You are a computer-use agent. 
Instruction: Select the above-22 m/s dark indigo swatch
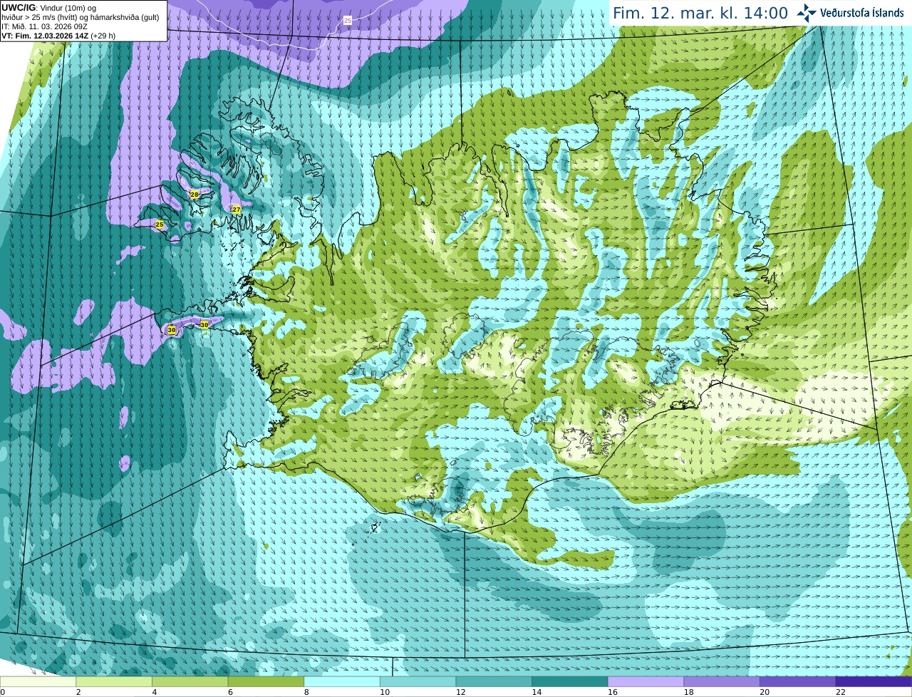point(874,682)
